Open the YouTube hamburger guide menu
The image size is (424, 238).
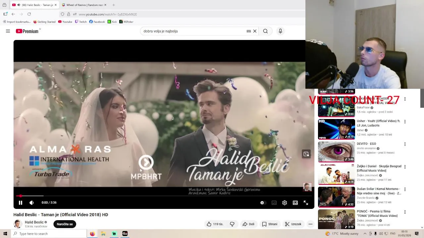pos(8,31)
